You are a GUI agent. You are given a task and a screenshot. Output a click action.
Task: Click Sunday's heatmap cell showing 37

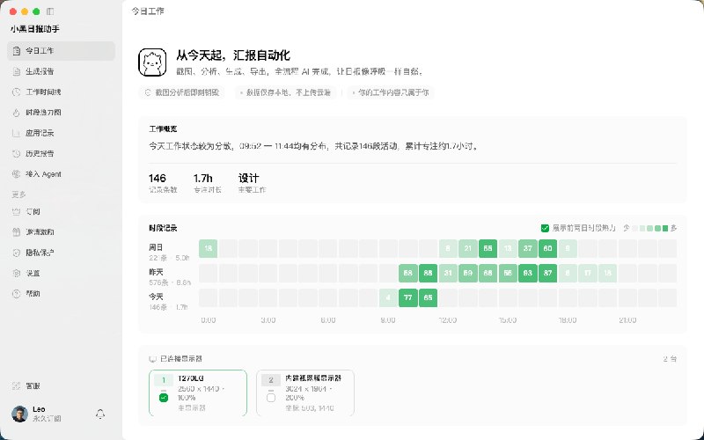(528, 248)
